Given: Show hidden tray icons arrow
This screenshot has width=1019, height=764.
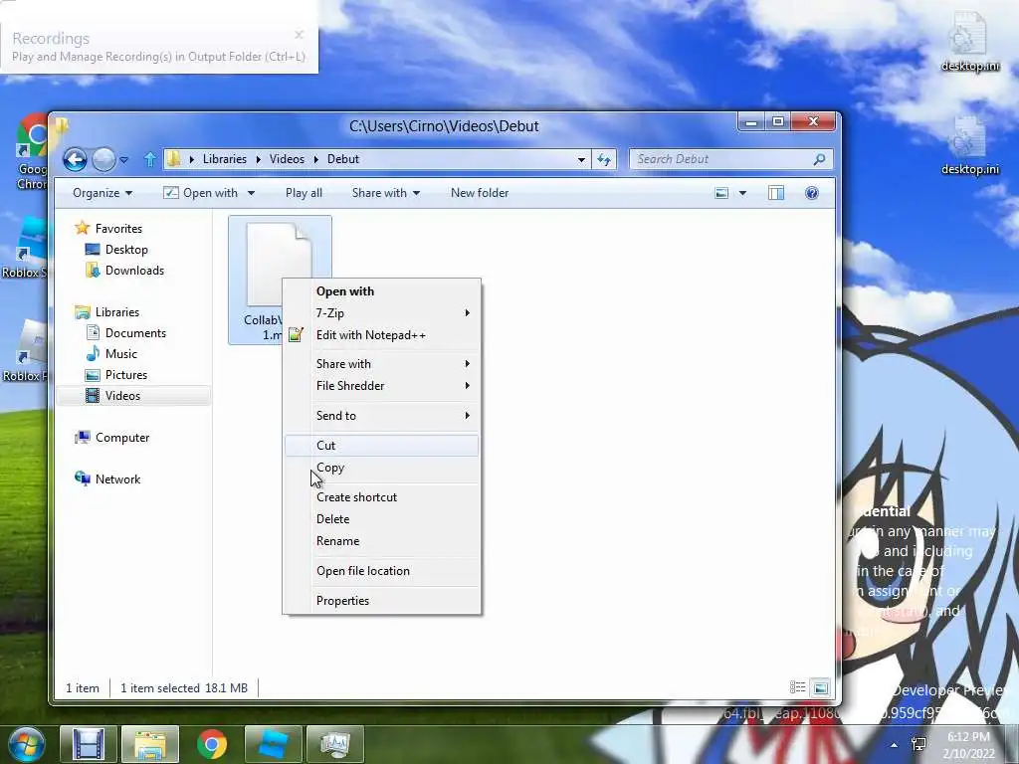Looking at the screenshot, I should click(x=895, y=745).
